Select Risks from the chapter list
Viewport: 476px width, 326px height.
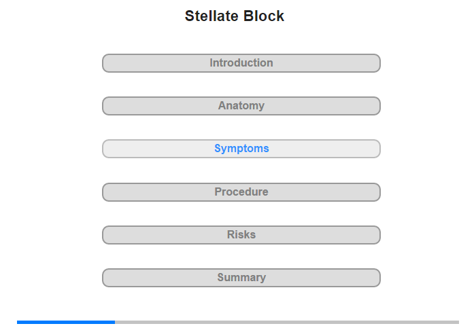coord(241,235)
